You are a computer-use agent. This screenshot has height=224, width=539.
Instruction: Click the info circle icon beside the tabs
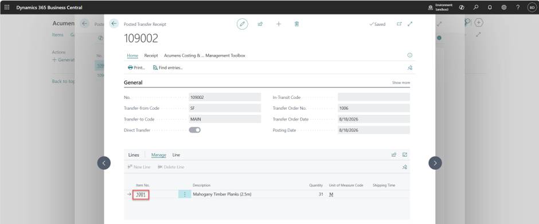click(x=410, y=55)
